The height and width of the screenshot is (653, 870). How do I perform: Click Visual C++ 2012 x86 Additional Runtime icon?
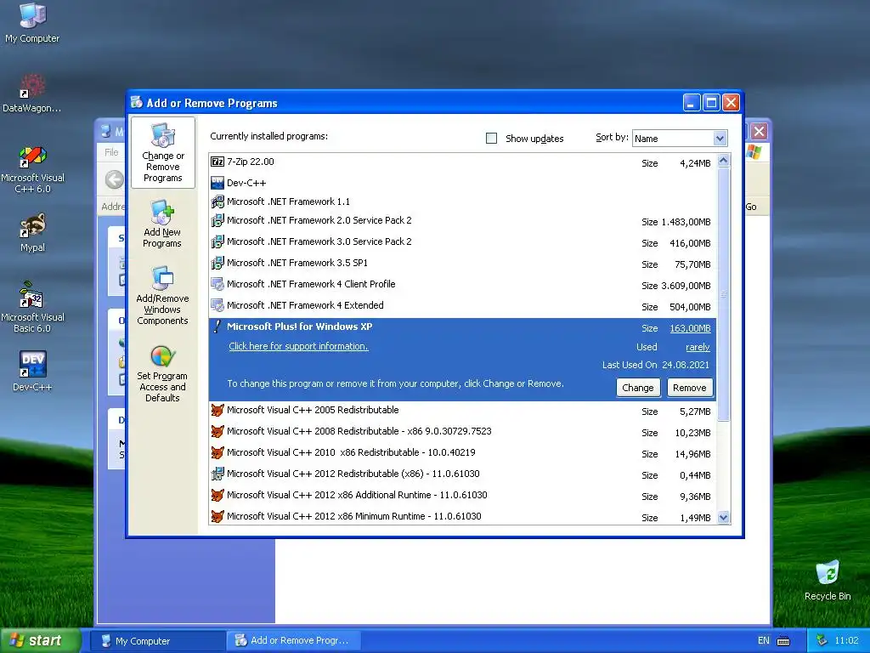point(217,496)
